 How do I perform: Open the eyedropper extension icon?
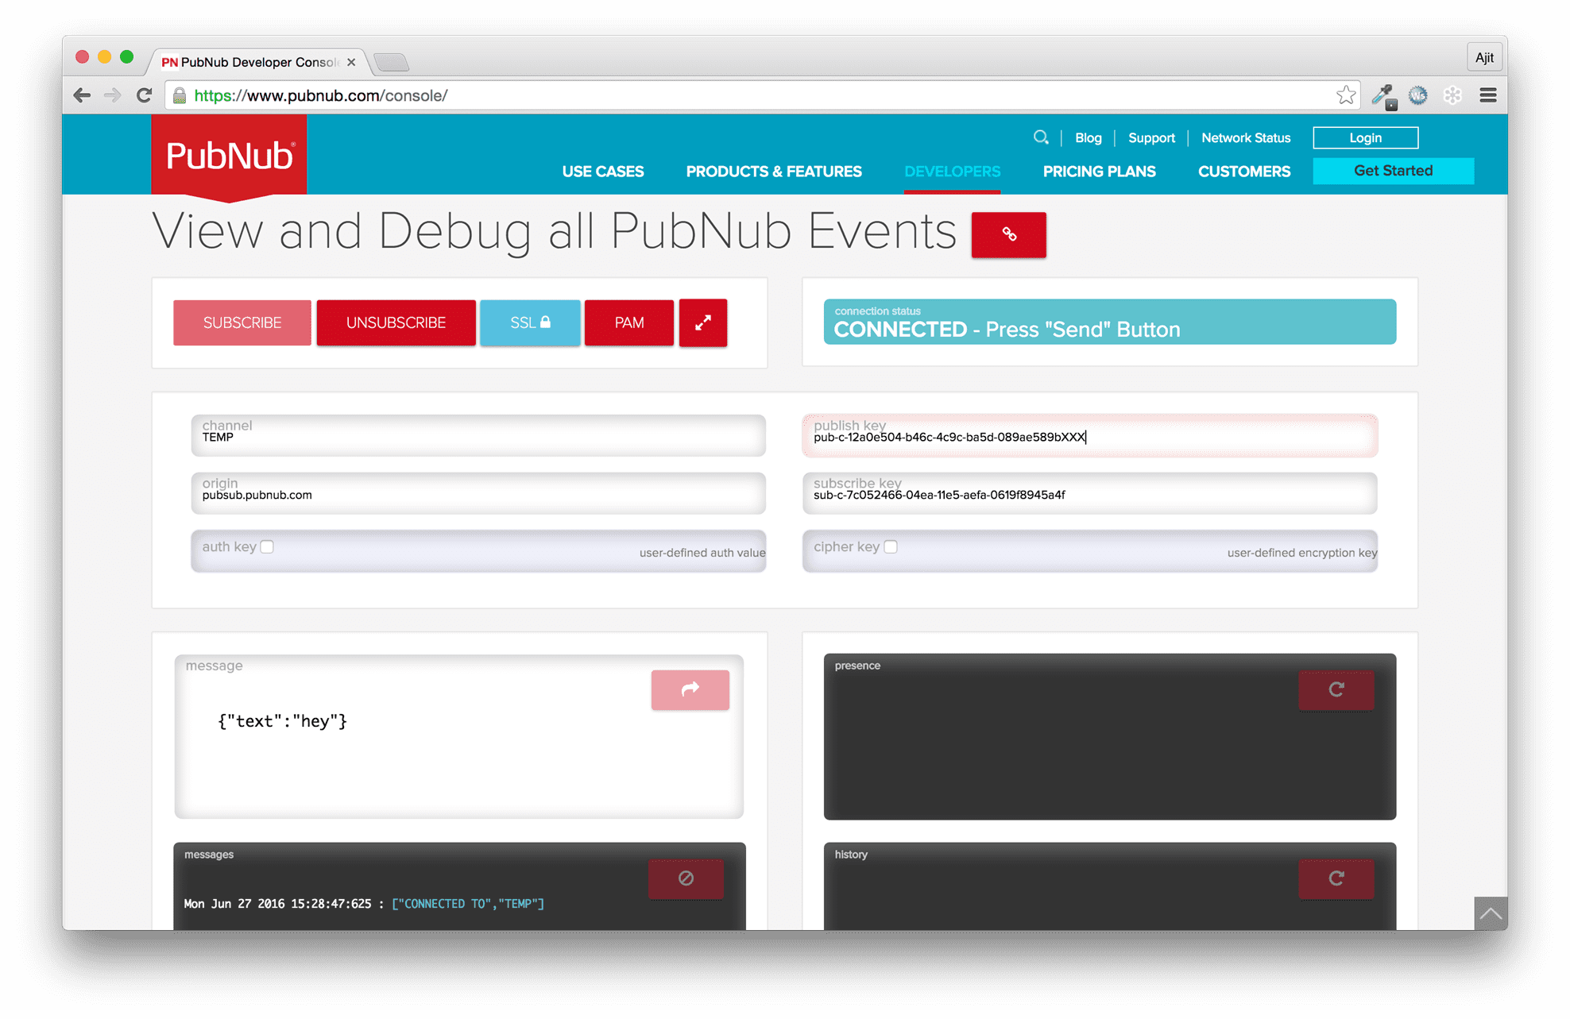point(1383,96)
